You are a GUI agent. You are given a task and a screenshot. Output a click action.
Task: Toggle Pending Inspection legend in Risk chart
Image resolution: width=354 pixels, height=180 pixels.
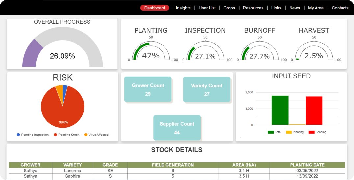[x=33, y=135]
